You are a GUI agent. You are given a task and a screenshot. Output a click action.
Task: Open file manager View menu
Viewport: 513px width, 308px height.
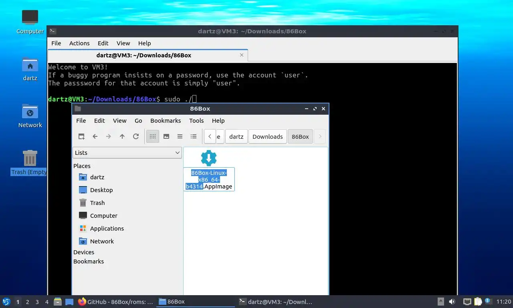[x=119, y=120]
